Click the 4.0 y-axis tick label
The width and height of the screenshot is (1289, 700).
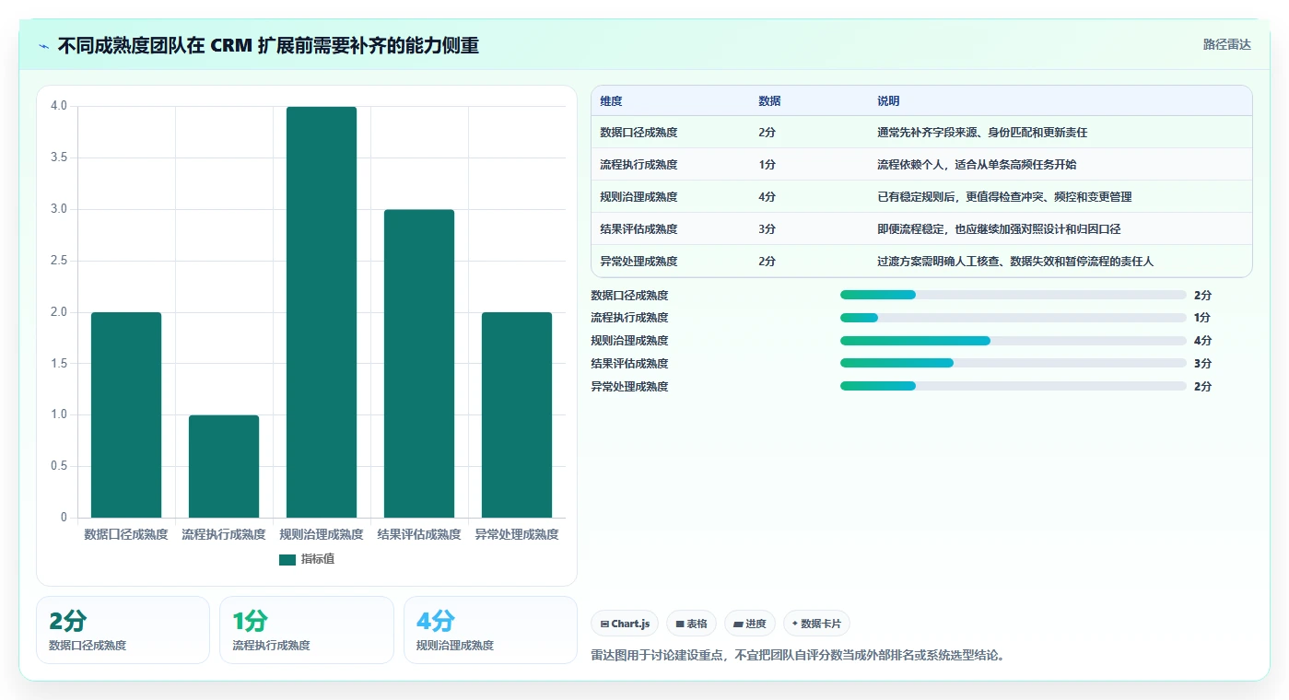[59, 106]
